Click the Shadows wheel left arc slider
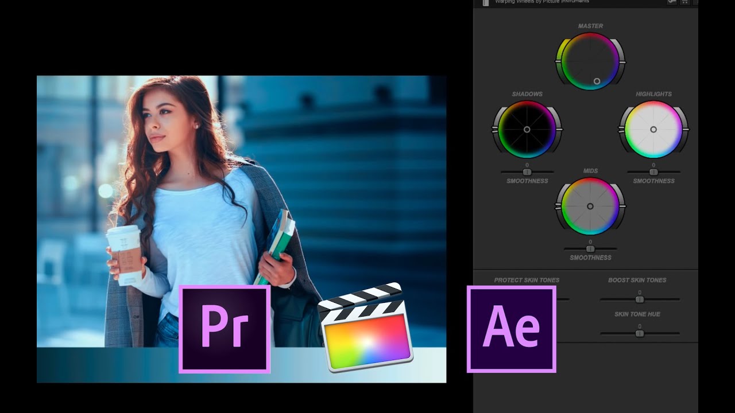Image resolution: width=735 pixels, height=413 pixels. (495, 130)
